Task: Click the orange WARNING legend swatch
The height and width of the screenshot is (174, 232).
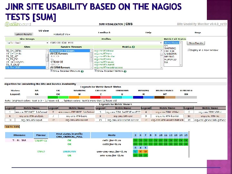Action: pos(74,97)
